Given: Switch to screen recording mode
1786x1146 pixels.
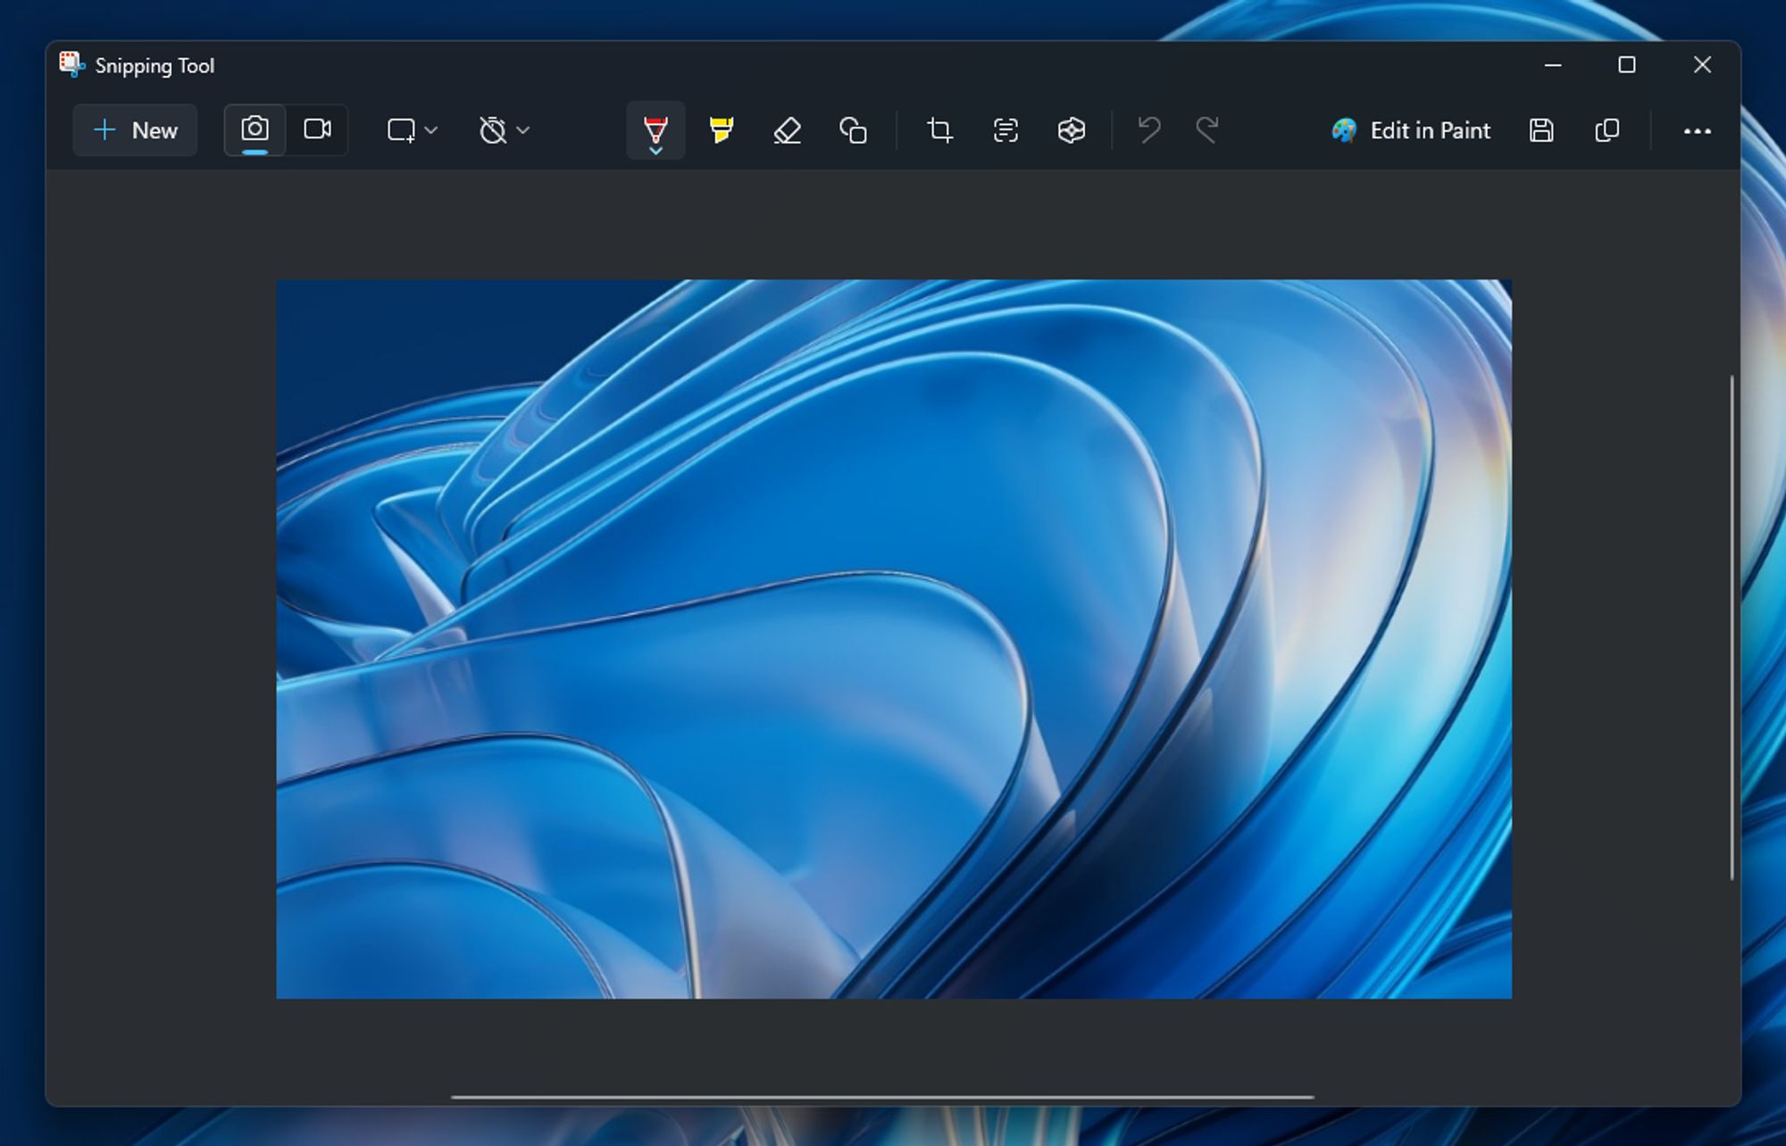Looking at the screenshot, I should click(316, 130).
